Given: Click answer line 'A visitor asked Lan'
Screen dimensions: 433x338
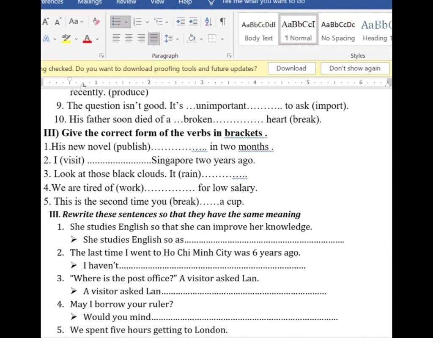Looking at the screenshot, I should tap(205, 291).
